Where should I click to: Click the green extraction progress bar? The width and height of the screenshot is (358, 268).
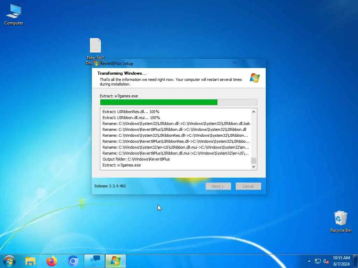(179, 102)
